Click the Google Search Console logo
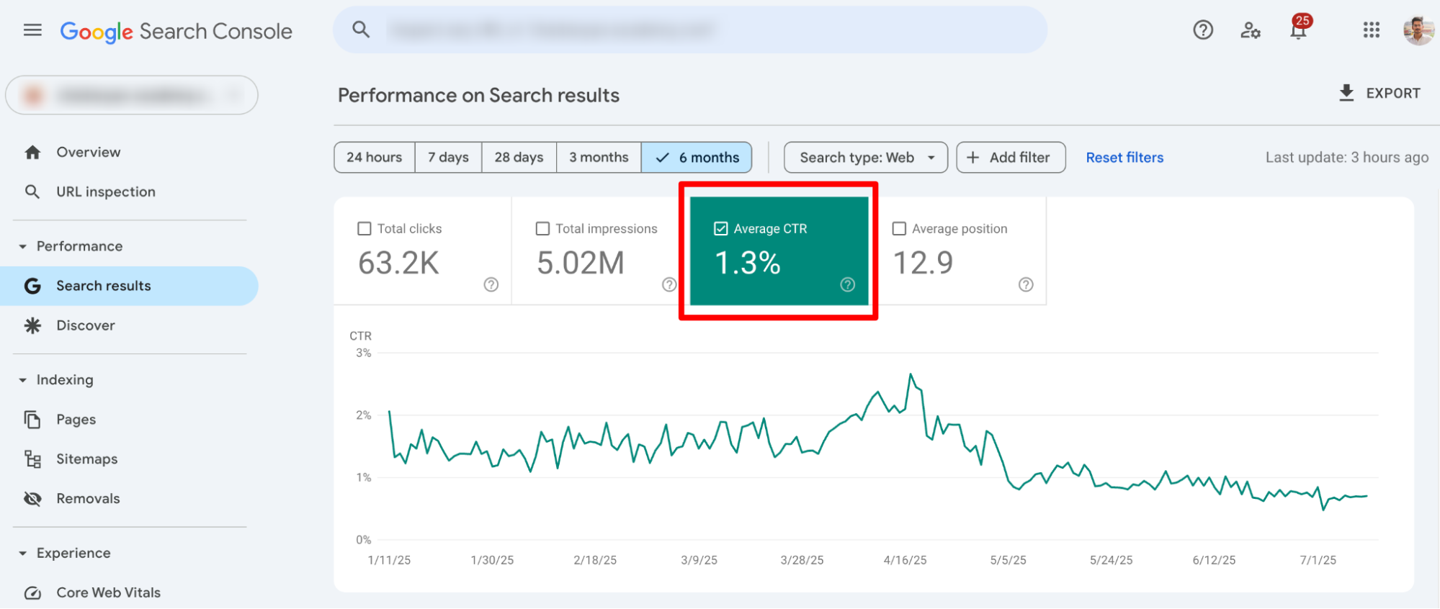The width and height of the screenshot is (1440, 609). pos(176,32)
